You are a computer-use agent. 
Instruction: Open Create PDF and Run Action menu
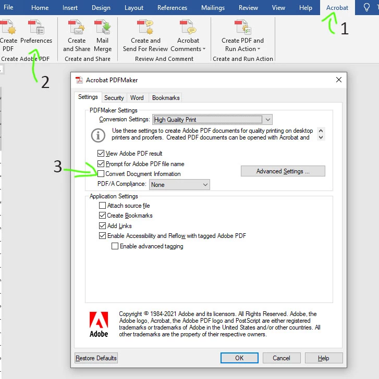[x=242, y=36]
